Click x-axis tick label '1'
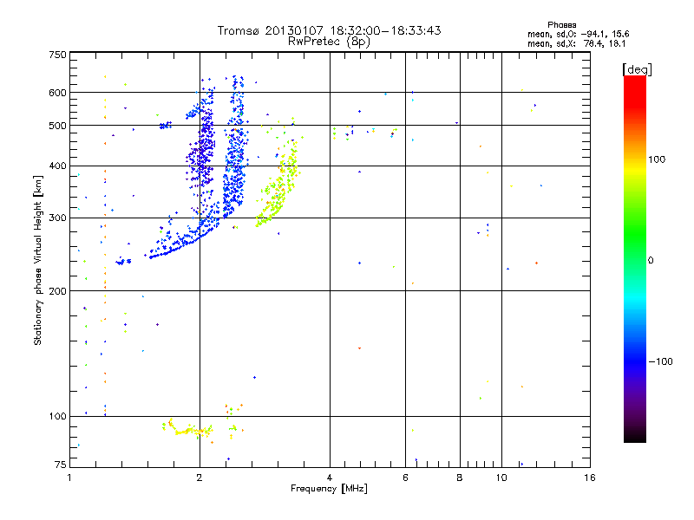The width and height of the screenshot is (694, 520). tap(69, 478)
